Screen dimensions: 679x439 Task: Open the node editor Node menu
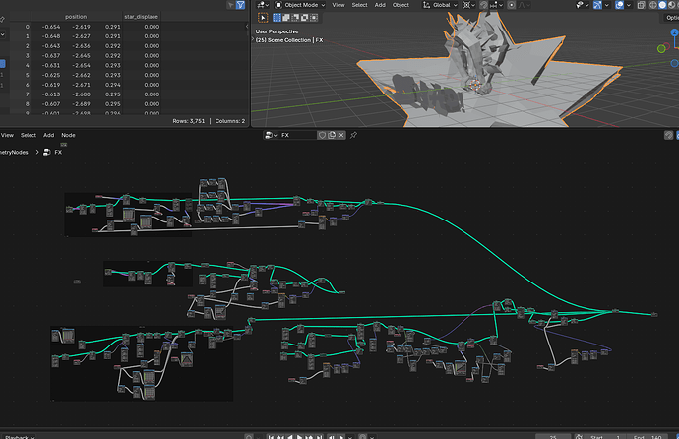(68, 135)
